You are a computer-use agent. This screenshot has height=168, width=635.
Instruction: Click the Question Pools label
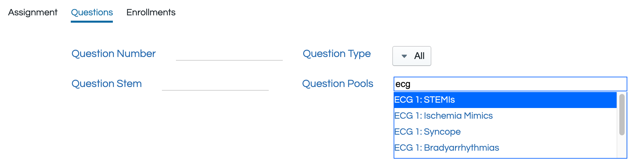click(338, 84)
